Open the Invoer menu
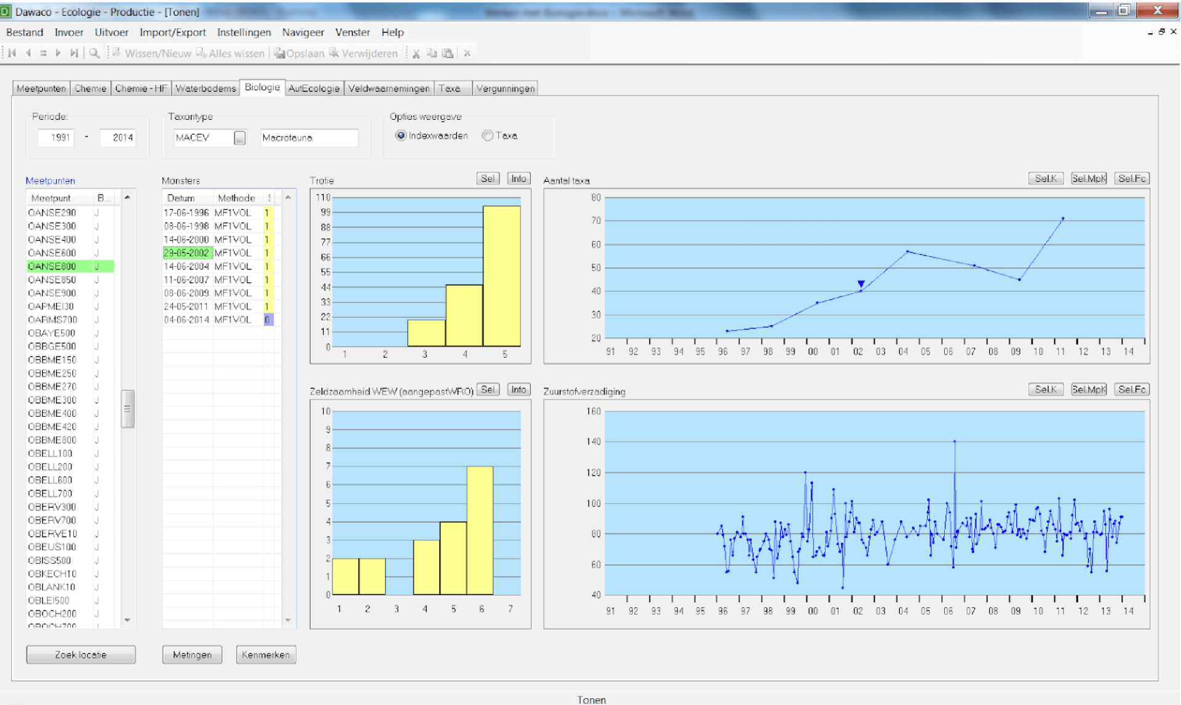 (69, 33)
